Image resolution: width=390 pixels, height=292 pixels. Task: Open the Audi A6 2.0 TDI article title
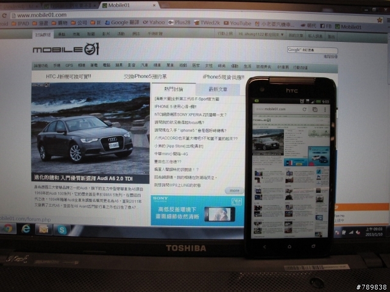[x=83, y=178]
